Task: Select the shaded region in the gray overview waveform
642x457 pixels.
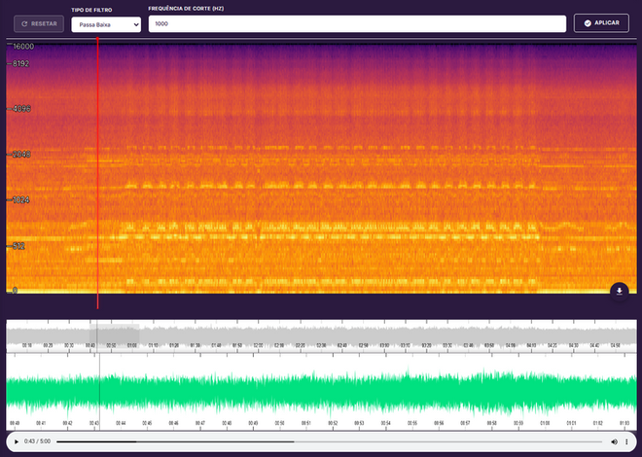Action: 115,334
